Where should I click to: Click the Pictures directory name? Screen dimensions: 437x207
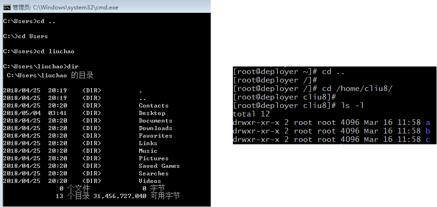[x=153, y=158]
